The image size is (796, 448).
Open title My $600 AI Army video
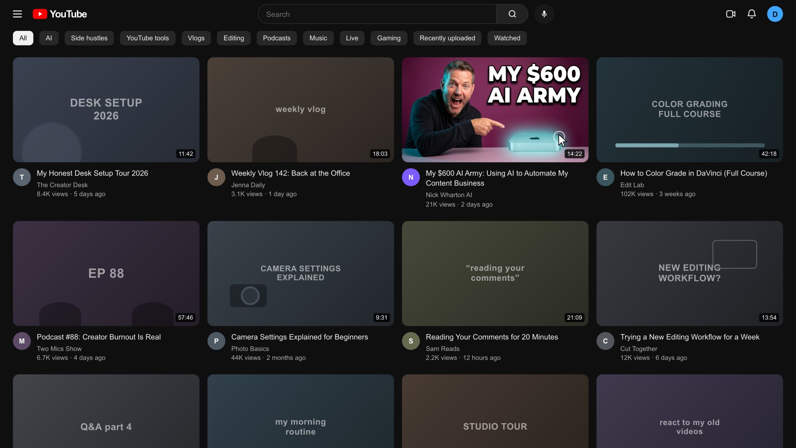tap(497, 178)
